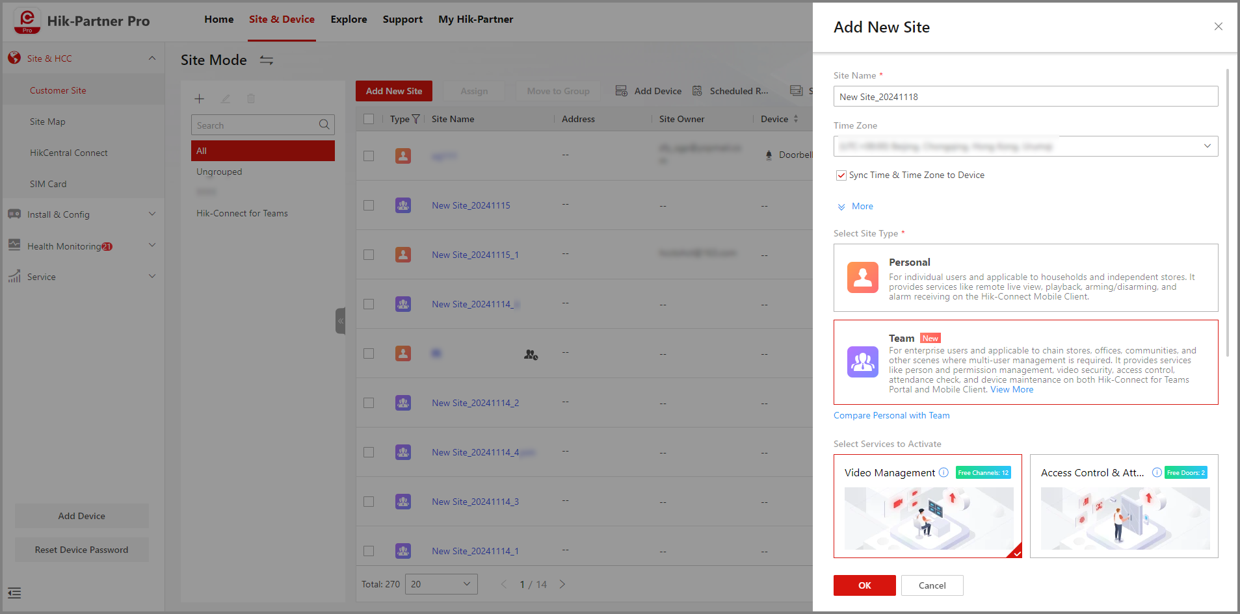
Task: Click the Site & HCC globe icon
Action: click(x=14, y=58)
